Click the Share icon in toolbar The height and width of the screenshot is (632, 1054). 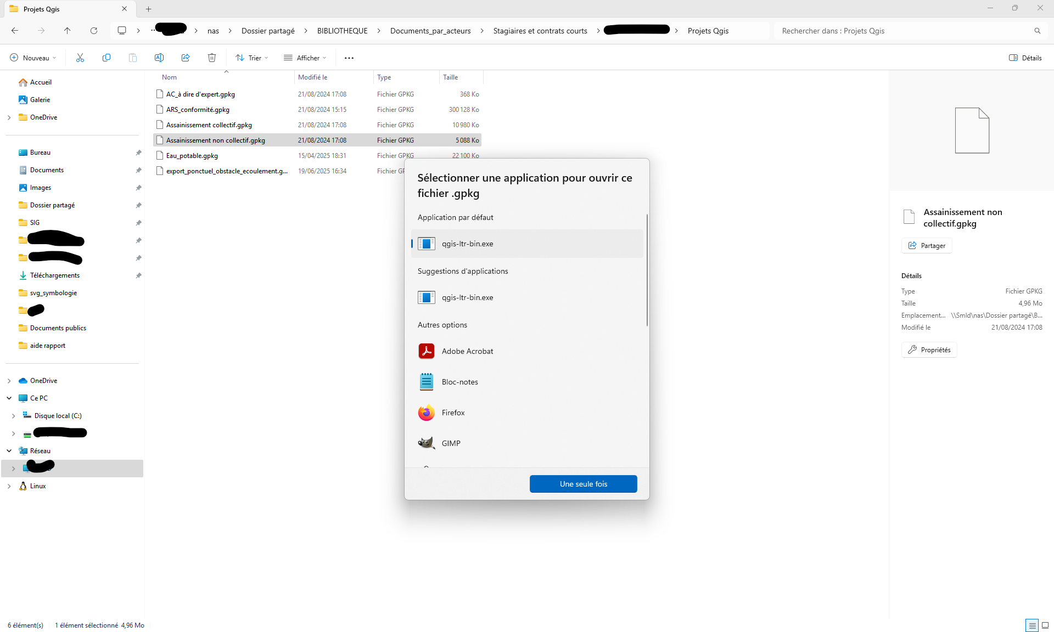(186, 58)
